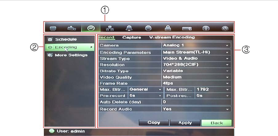Switch to the Capture tab
Viewport: 278px width, 136px height.
(132, 37)
